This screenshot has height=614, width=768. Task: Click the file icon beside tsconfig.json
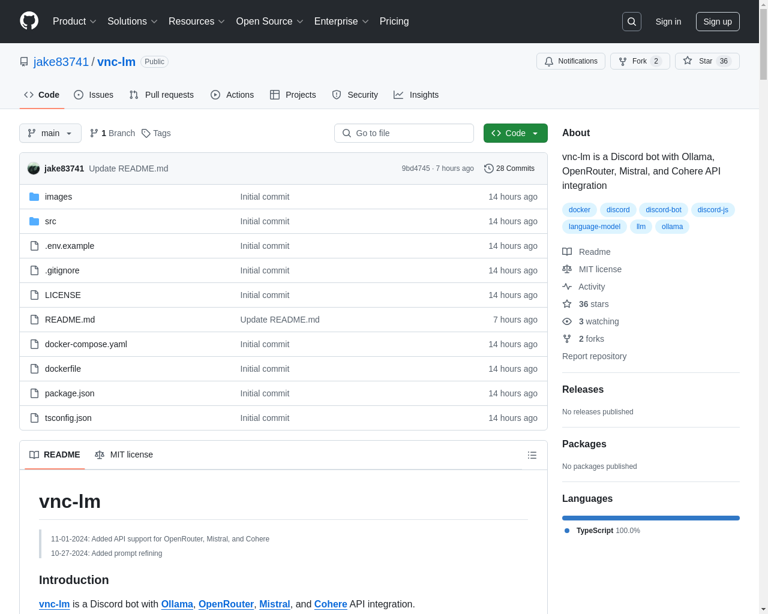pos(34,418)
